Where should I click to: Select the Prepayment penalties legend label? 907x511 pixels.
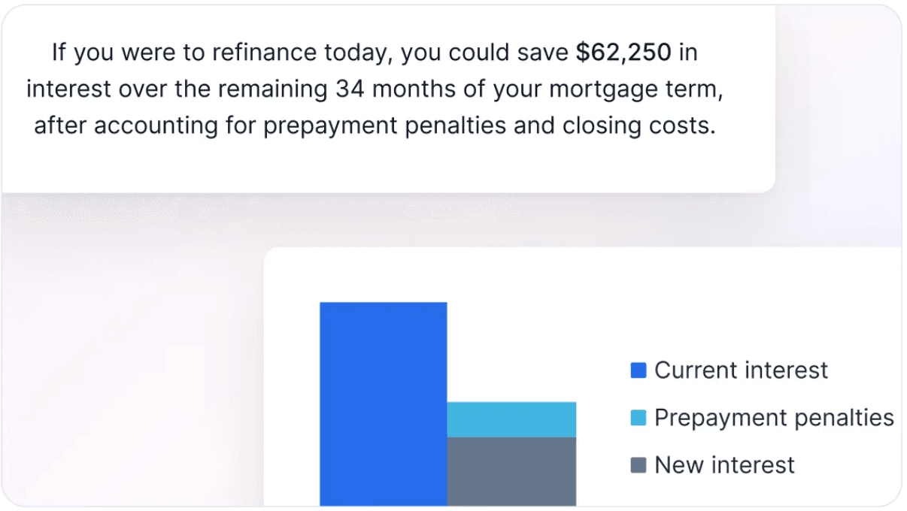[x=774, y=417]
